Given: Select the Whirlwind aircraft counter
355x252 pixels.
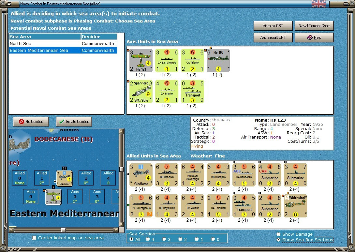Looking at the screenshot, I should point(295,206).
